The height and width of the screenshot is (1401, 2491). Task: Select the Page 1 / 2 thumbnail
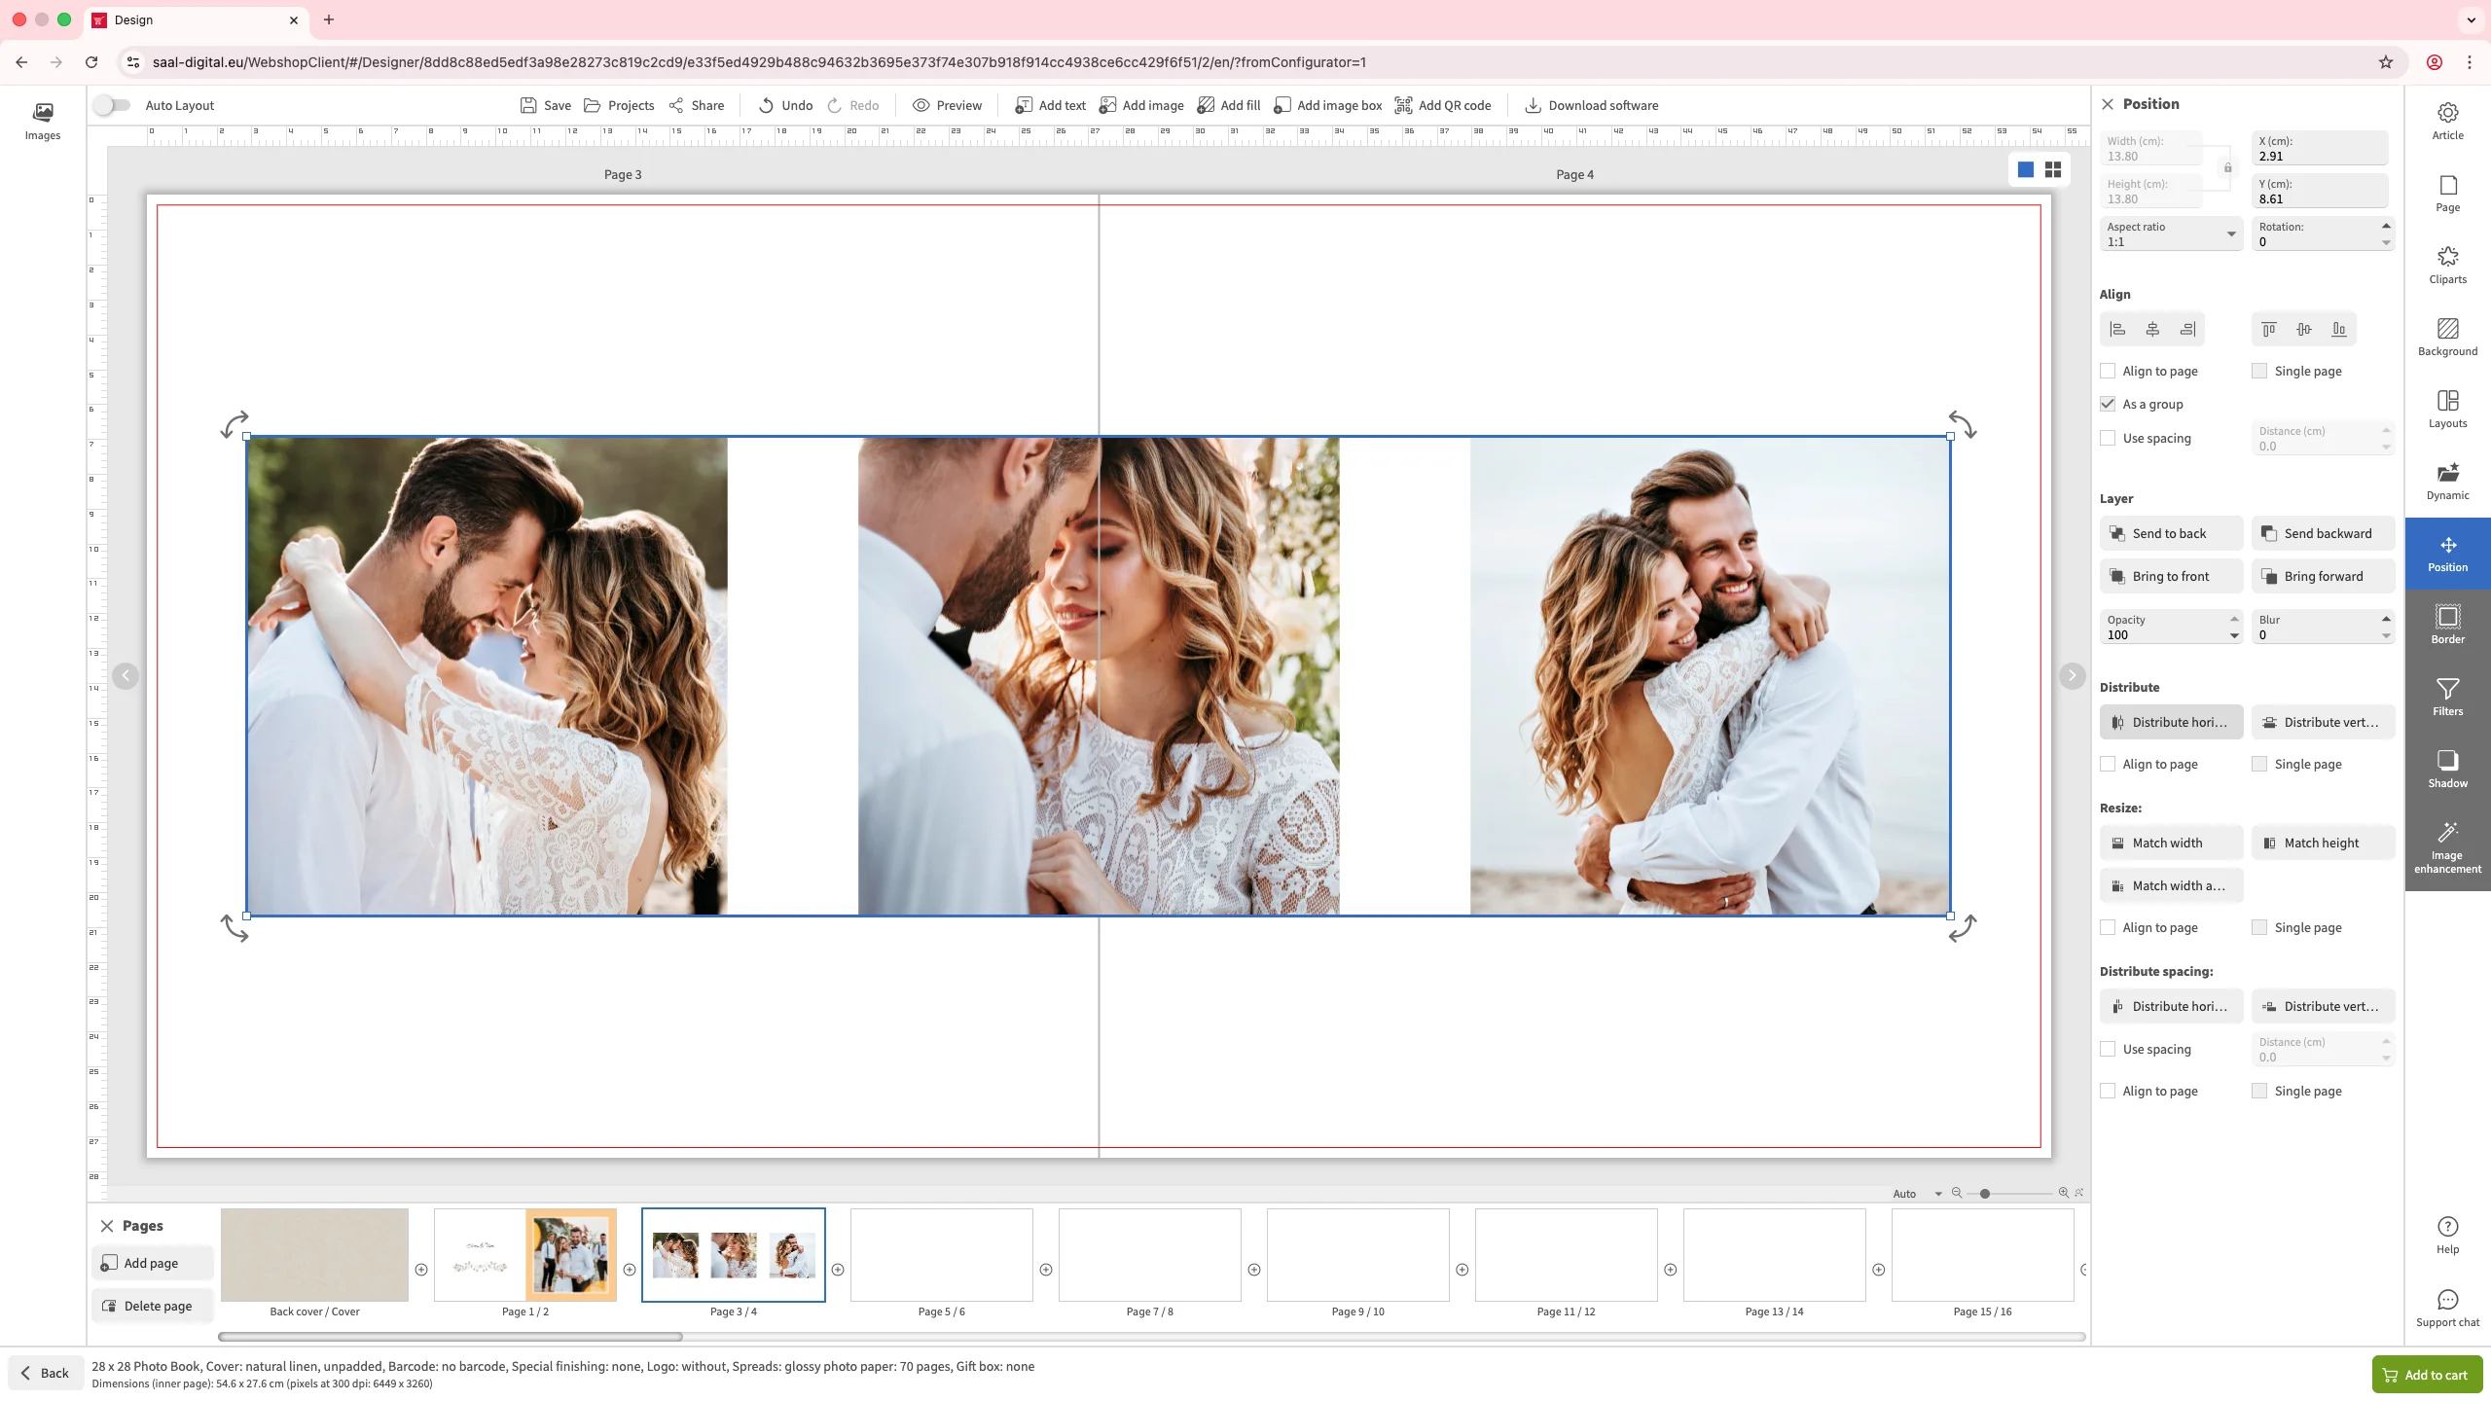click(x=525, y=1255)
